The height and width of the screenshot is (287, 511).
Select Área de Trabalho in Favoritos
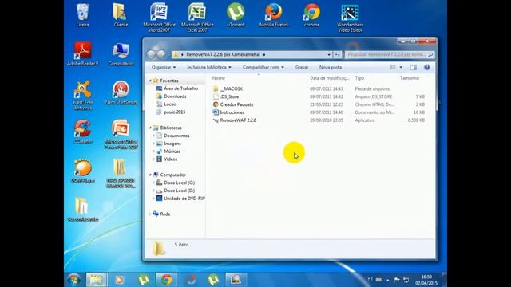click(x=177, y=88)
